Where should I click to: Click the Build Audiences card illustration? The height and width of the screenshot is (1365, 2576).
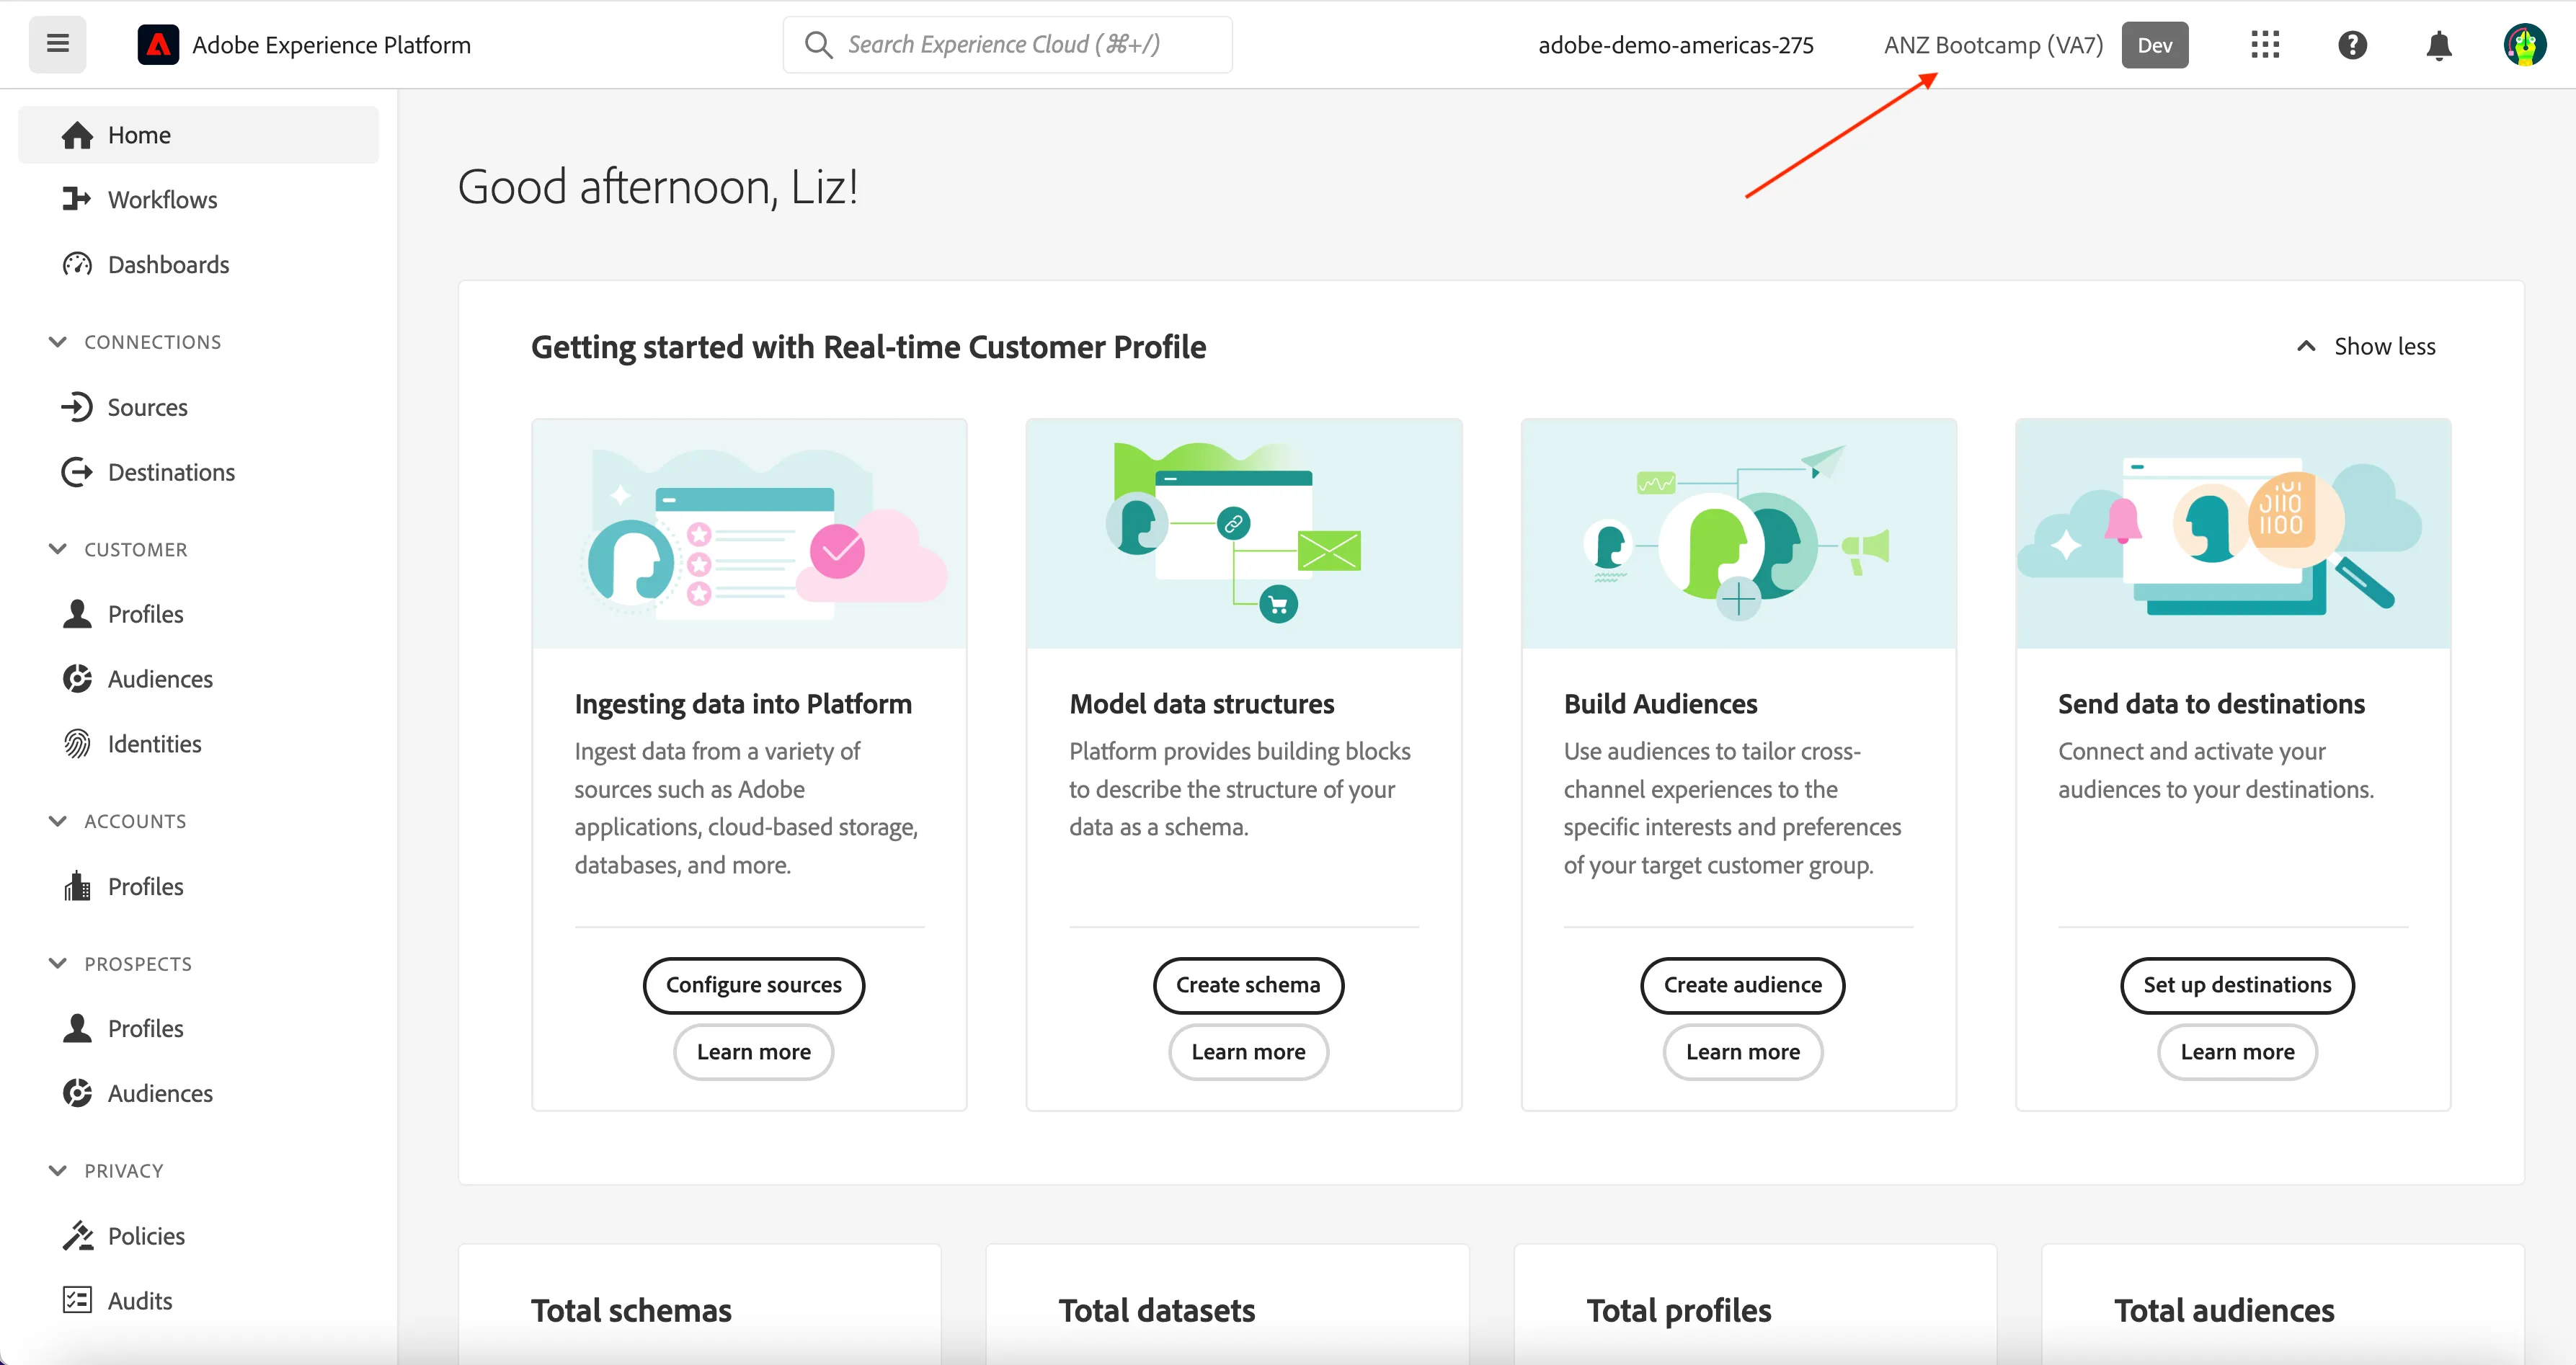point(1739,534)
